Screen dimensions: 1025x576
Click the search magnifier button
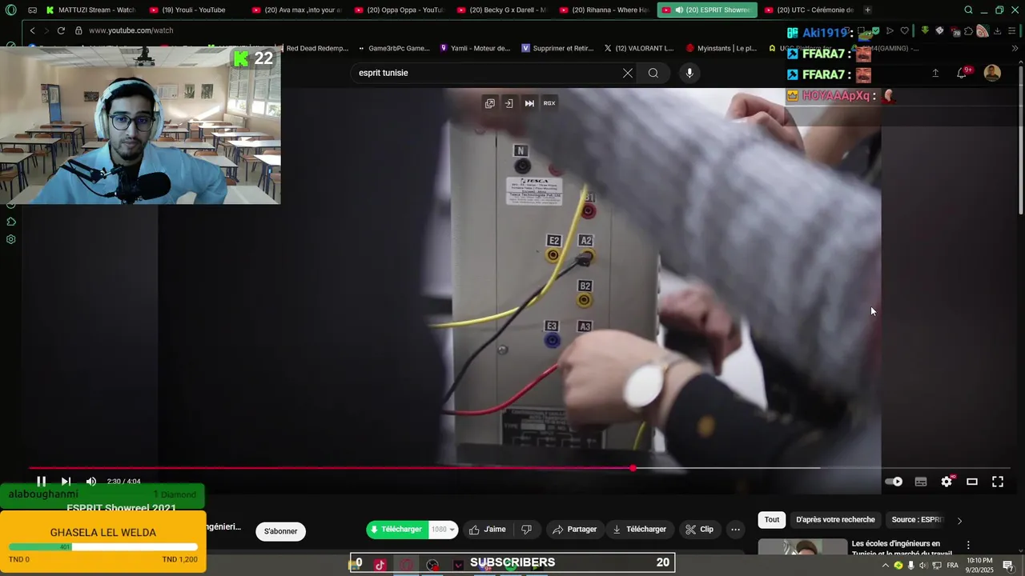653,73
